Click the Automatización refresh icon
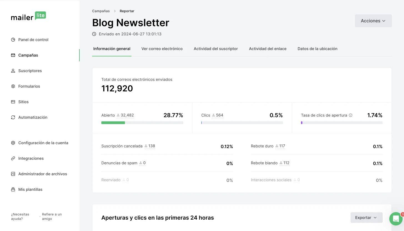This screenshot has width=404, height=231. click(x=13, y=117)
